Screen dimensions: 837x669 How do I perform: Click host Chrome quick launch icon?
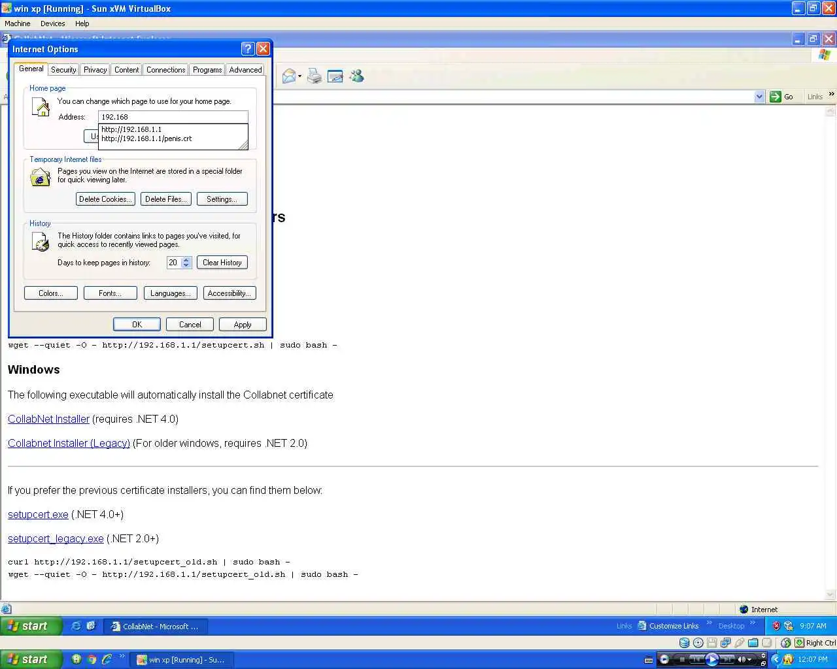click(92, 659)
